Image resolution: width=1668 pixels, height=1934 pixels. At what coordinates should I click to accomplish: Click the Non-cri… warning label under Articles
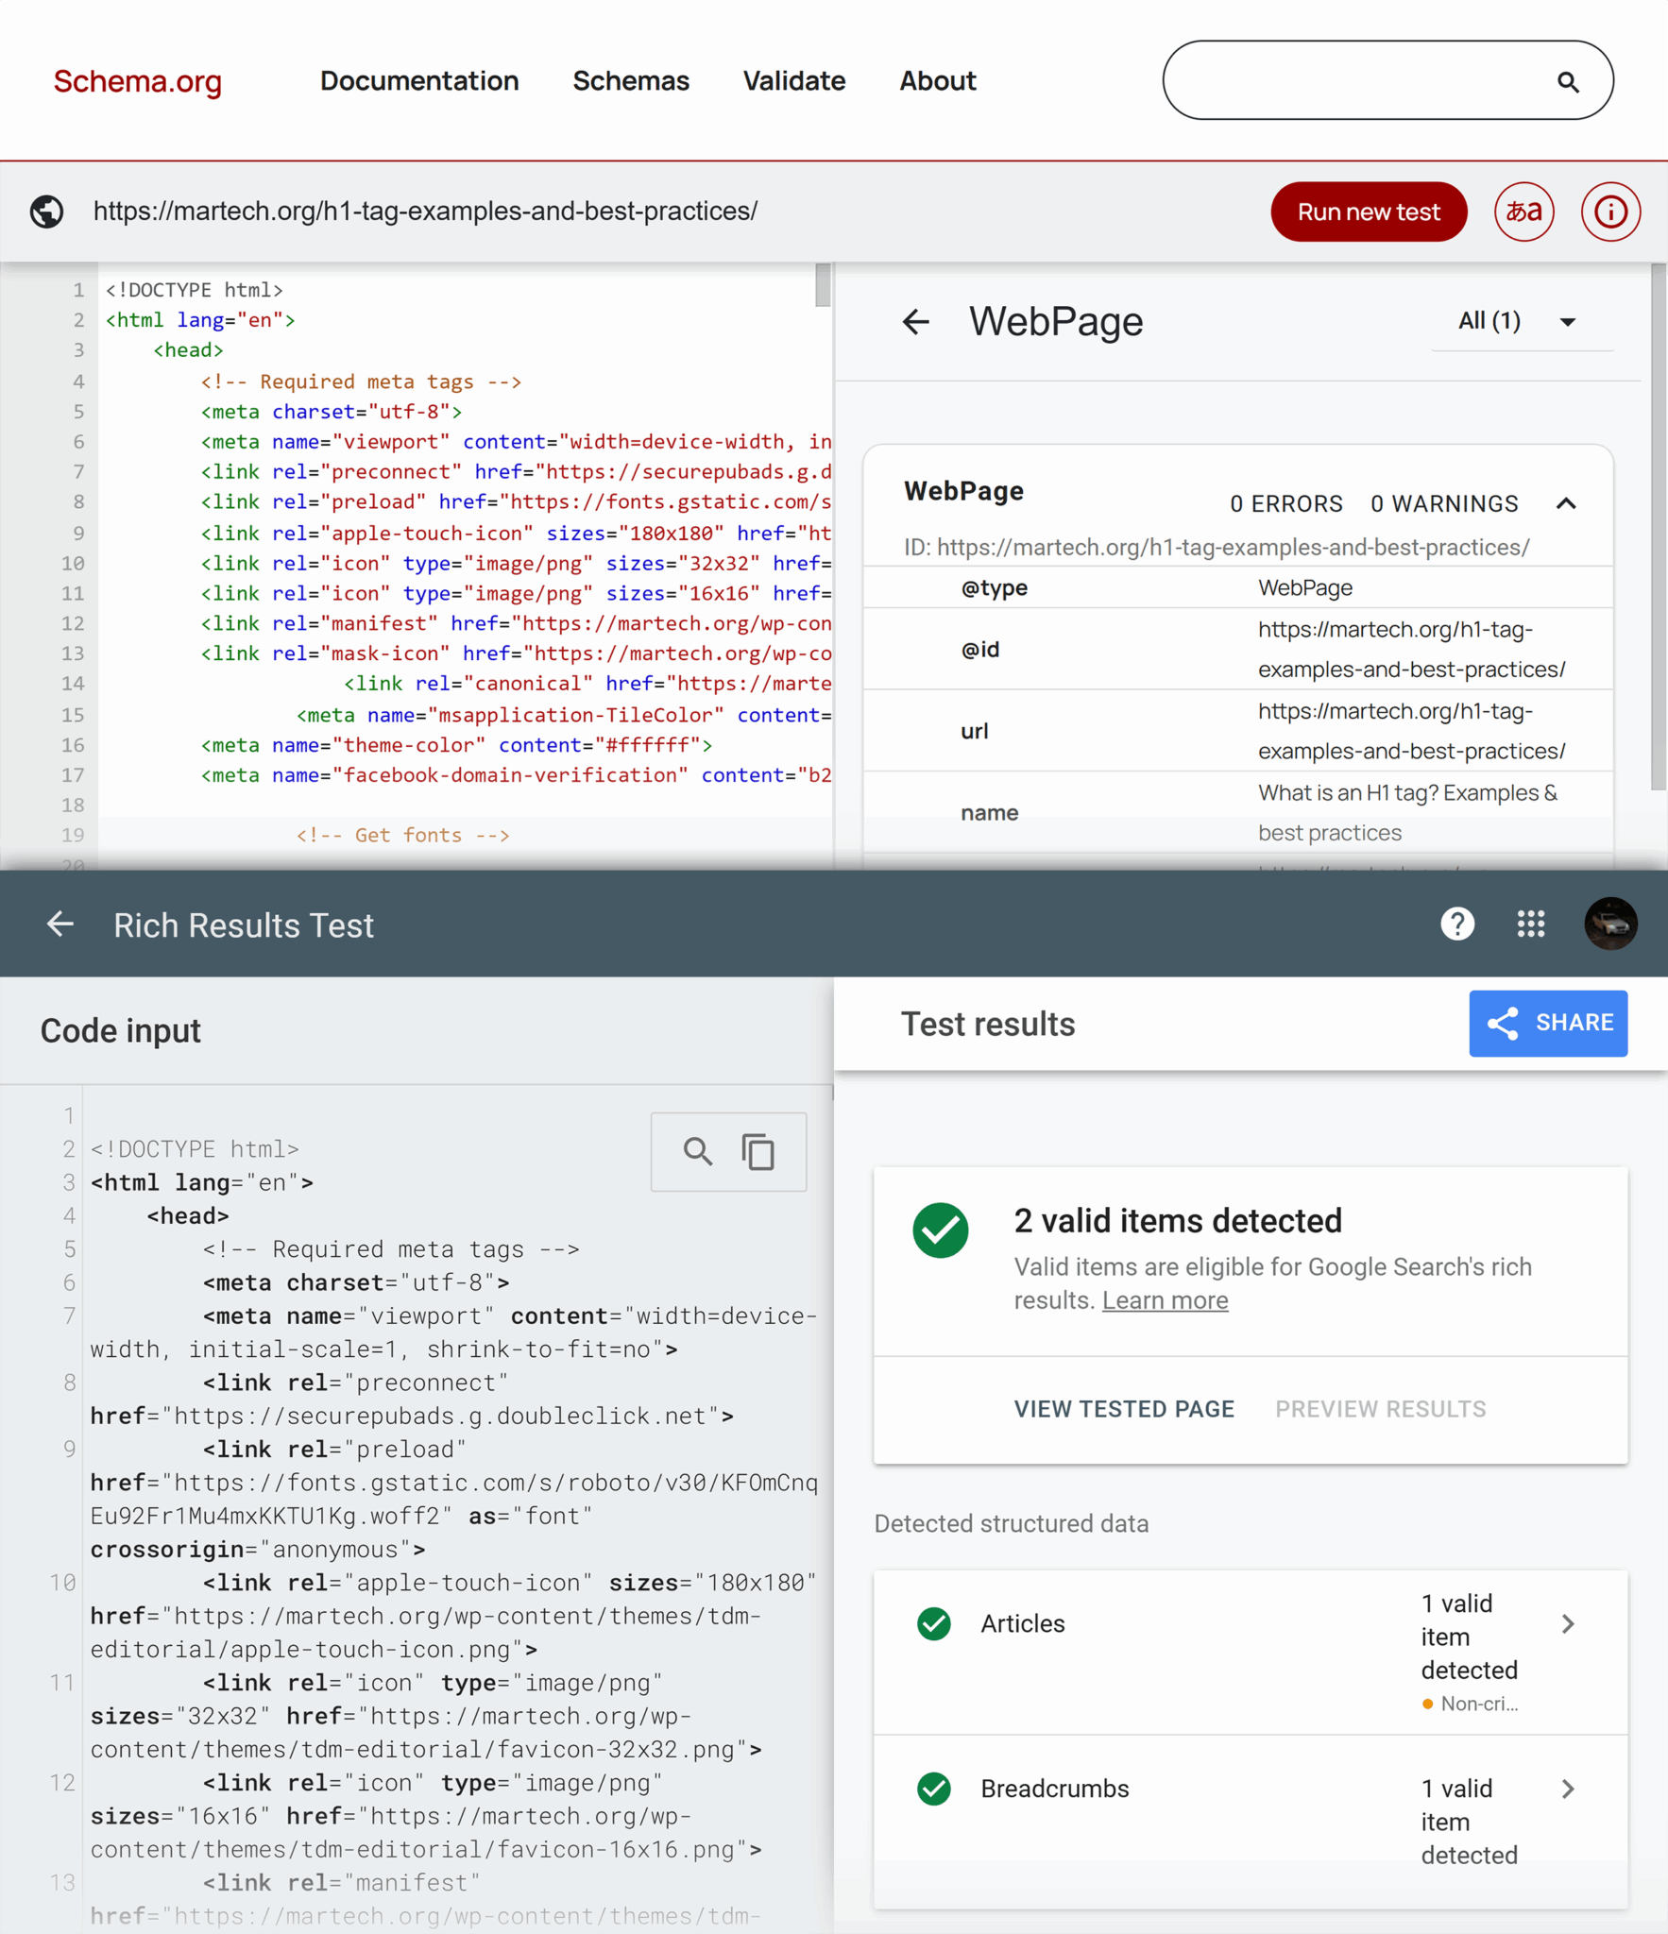1470,1705
